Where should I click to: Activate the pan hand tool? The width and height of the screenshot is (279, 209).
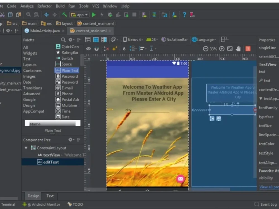(x=238, y=49)
